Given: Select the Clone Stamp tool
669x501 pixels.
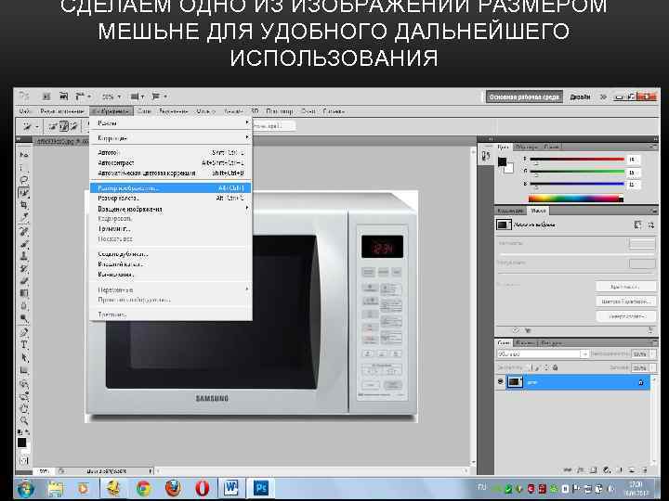Looking at the screenshot, I should coord(24,256).
